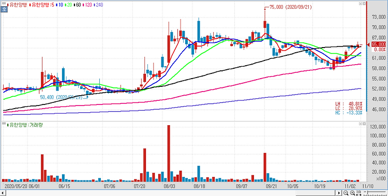
Task: Select the 유한양행 price series legend
Action: (17, 5)
